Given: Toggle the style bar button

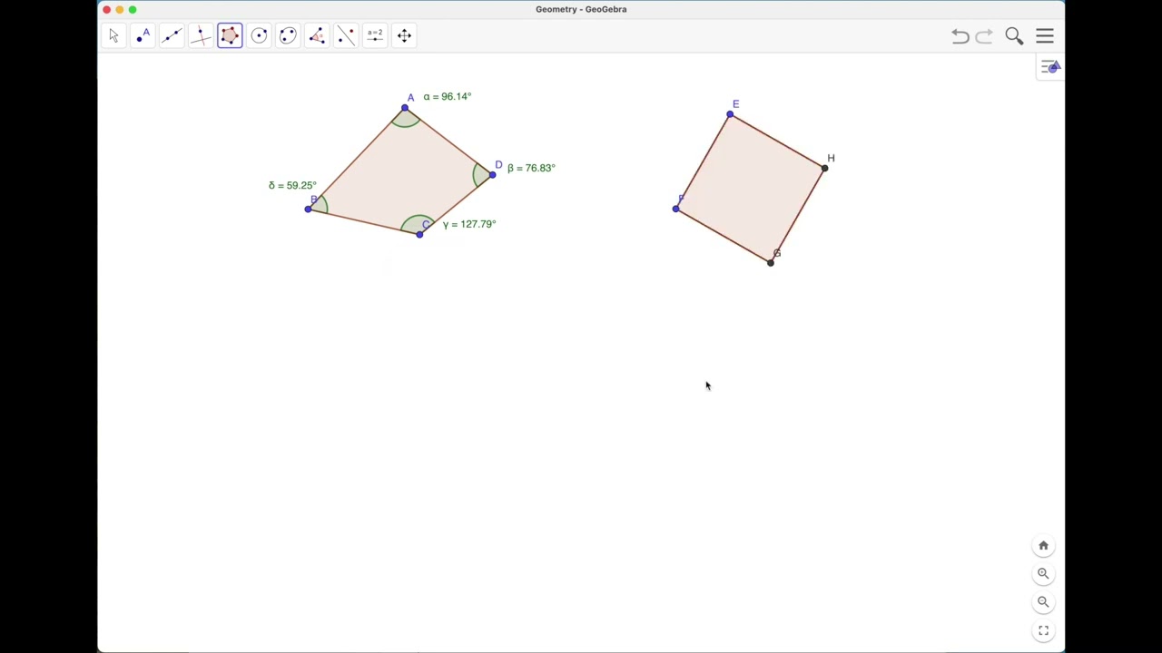Looking at the screenshot, I should tap(1050, 67).
